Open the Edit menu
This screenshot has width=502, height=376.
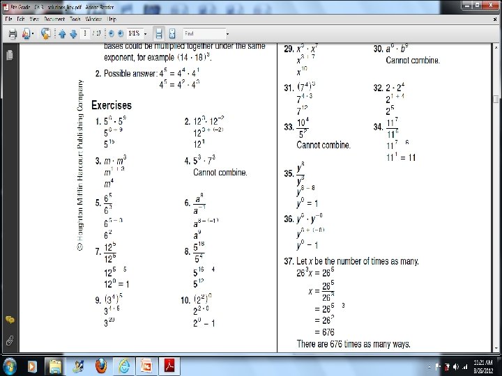click(21, 19)
